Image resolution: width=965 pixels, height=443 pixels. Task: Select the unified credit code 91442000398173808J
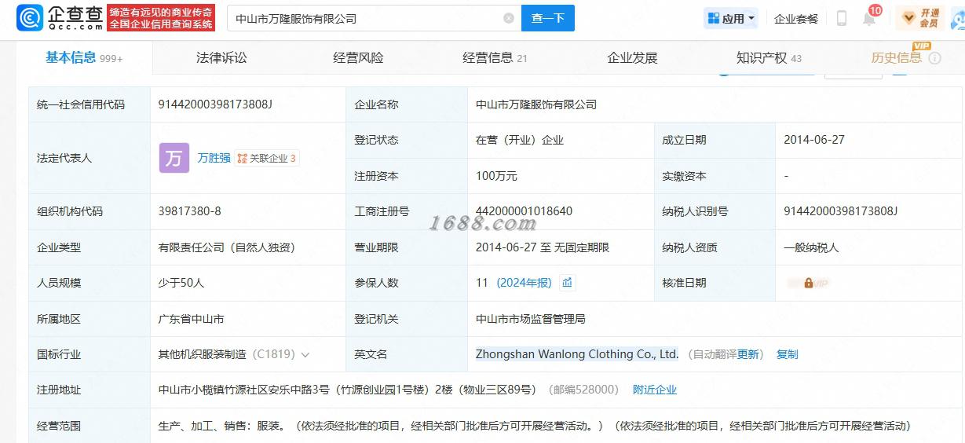[215, 104]
